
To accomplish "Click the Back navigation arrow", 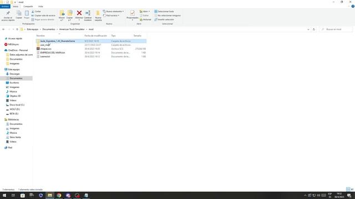I will 3,29.
